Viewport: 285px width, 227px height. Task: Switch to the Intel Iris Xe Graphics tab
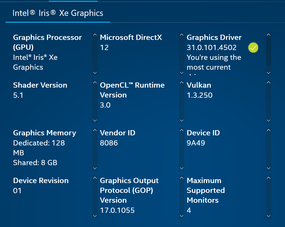click(x=57, y=13)
